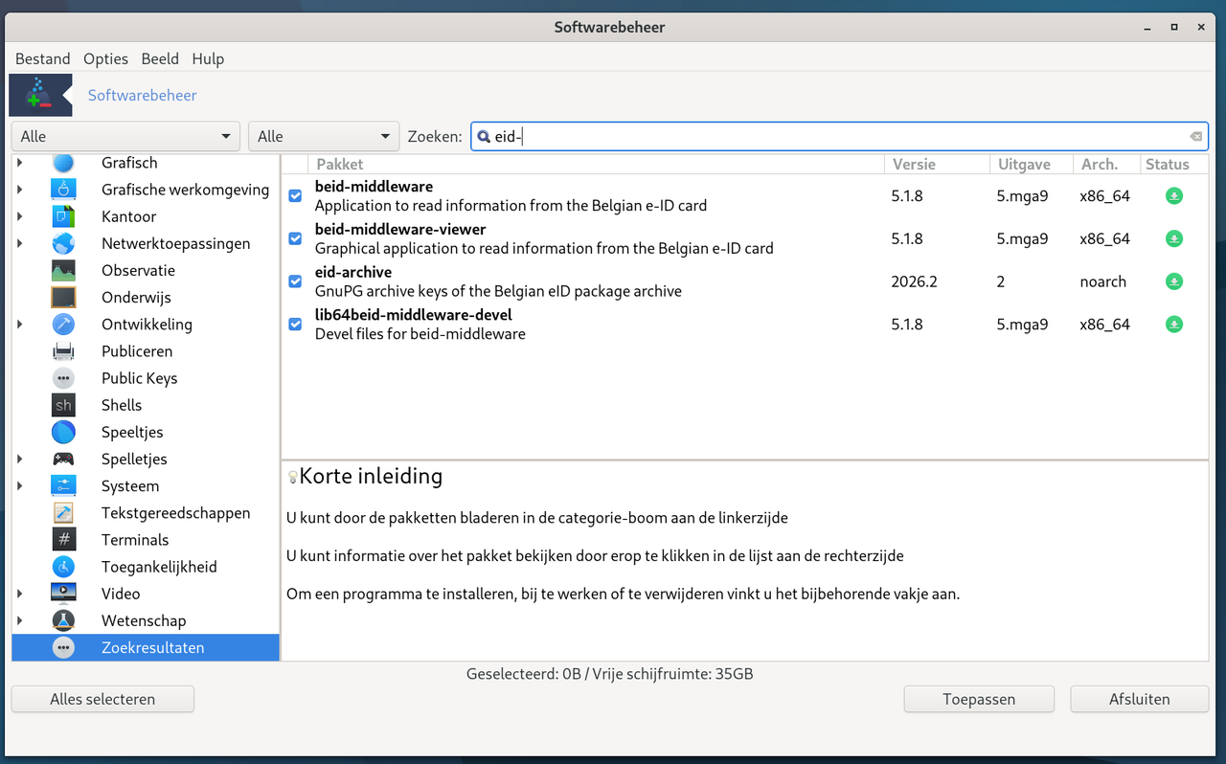Viewport: 1226px width, 764px height.
Task: Click the eid-archive package name
Action: point(353,272)
